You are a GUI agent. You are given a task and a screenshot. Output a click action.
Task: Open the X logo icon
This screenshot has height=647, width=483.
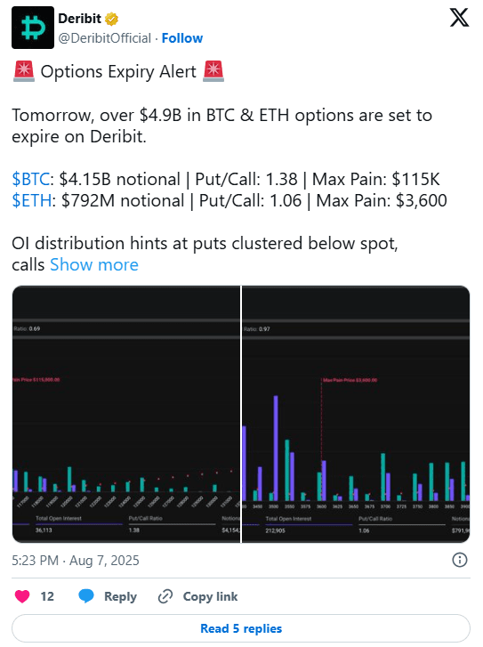click(x=459, y=18)
